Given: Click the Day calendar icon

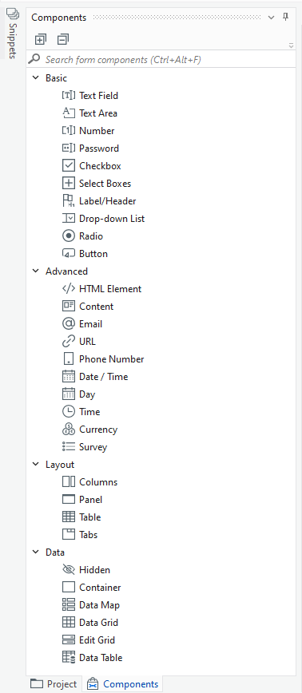Looking at the screenshot, I should click(x=69, y=394).
